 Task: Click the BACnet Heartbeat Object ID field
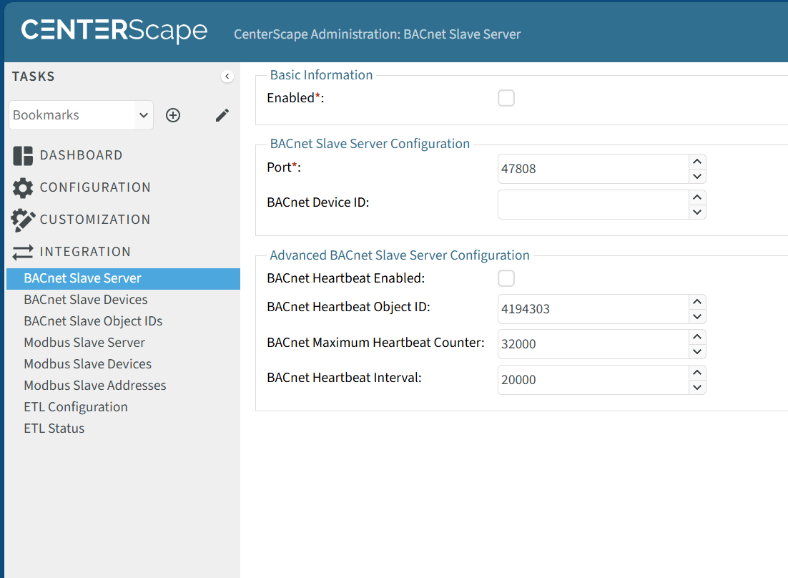(593, 309)
